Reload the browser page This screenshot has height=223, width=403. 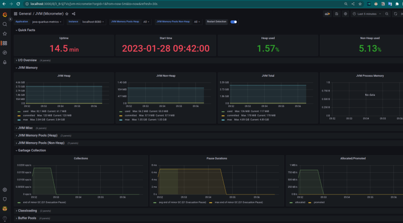point(18,4)
